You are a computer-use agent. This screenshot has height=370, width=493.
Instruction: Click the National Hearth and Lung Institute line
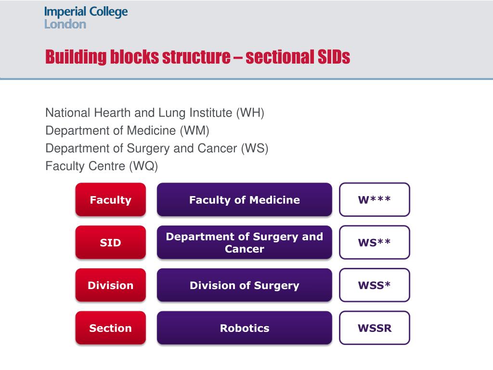pyautogui.click(x=155, y=113)
